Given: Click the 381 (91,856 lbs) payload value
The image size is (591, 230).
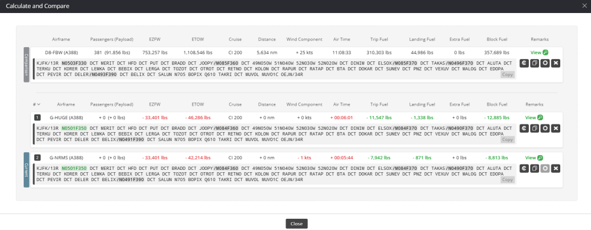Looking at the screenshot, I should pyautogui.click(x=112, y=52).
